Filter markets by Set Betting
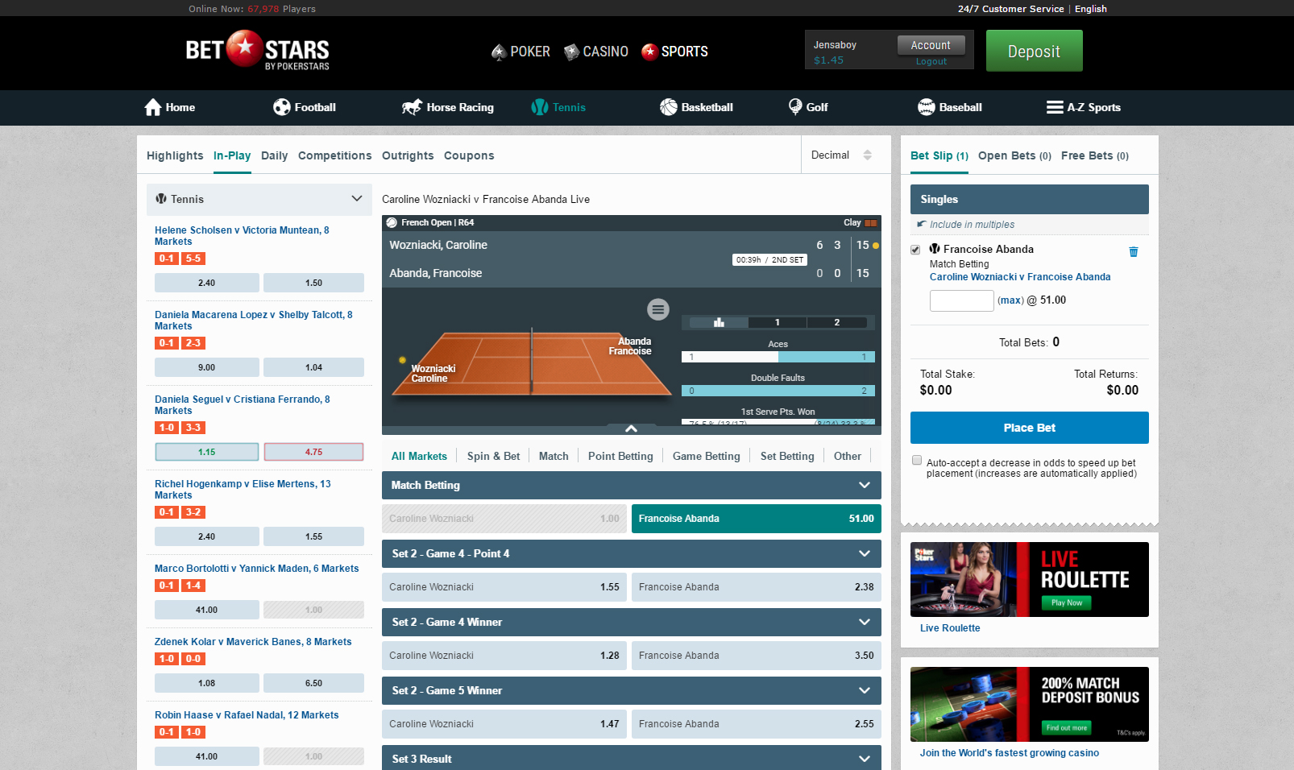The width and height of the screenshot is (1294, 770). [787, 456]
